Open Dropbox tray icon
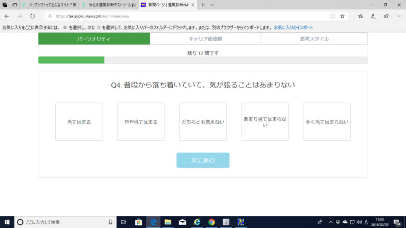 [338, 222]
